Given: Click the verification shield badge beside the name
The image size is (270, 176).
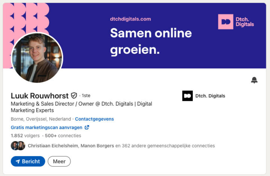Looking at the screenshot, I should pyautogui.click(x=74, y=96).
